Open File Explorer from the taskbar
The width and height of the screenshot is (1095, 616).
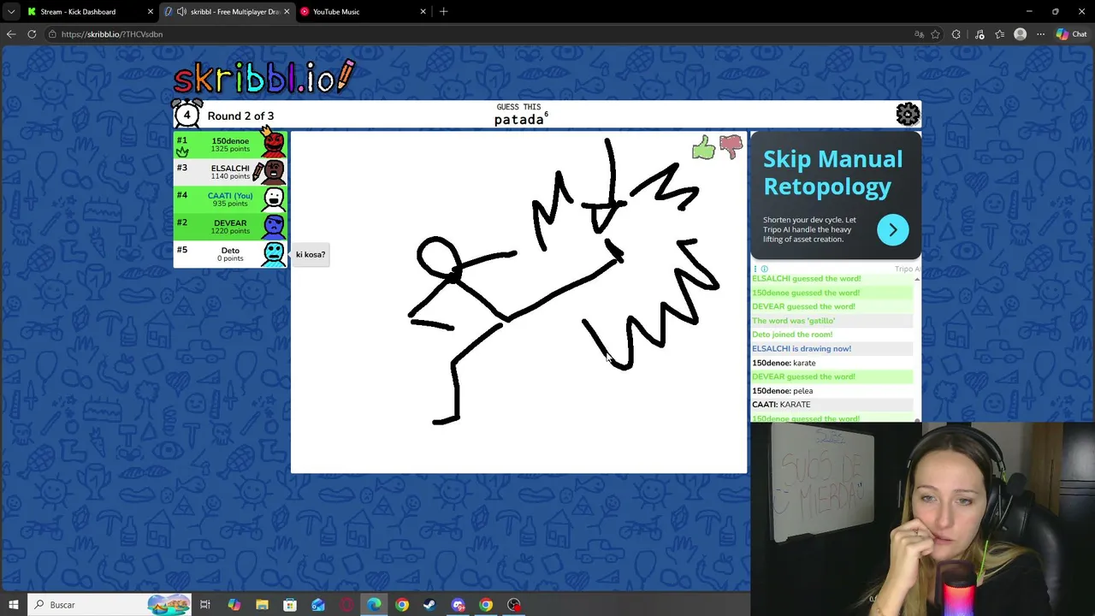click(262, 605)
